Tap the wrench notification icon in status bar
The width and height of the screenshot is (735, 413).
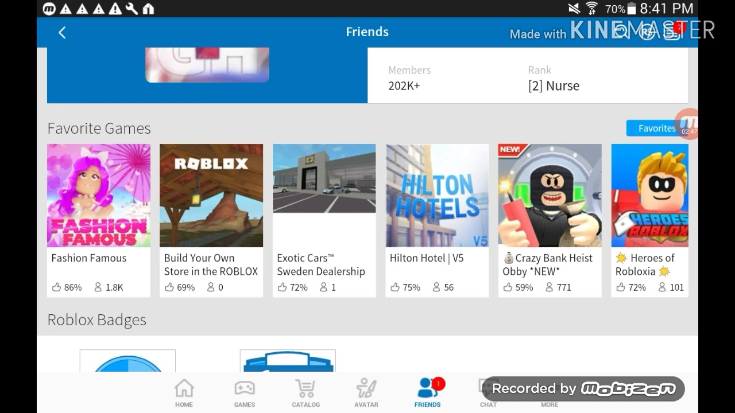pyautogui.click(x=131, y=9)
